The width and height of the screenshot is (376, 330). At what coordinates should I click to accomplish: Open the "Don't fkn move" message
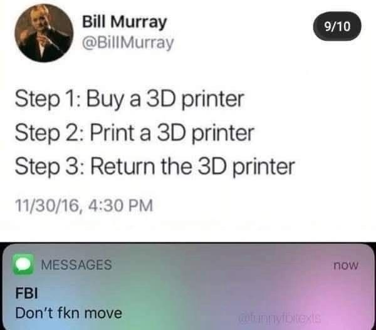coord(68,313)
